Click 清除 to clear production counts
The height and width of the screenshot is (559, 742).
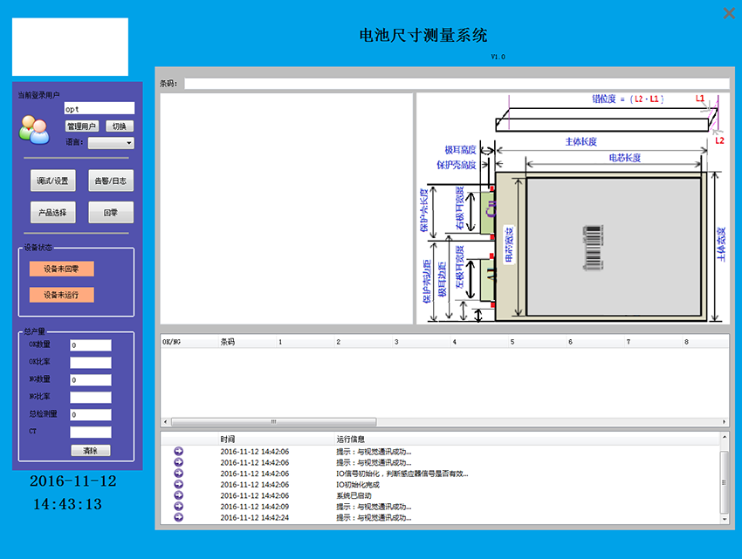pos(91,451)
